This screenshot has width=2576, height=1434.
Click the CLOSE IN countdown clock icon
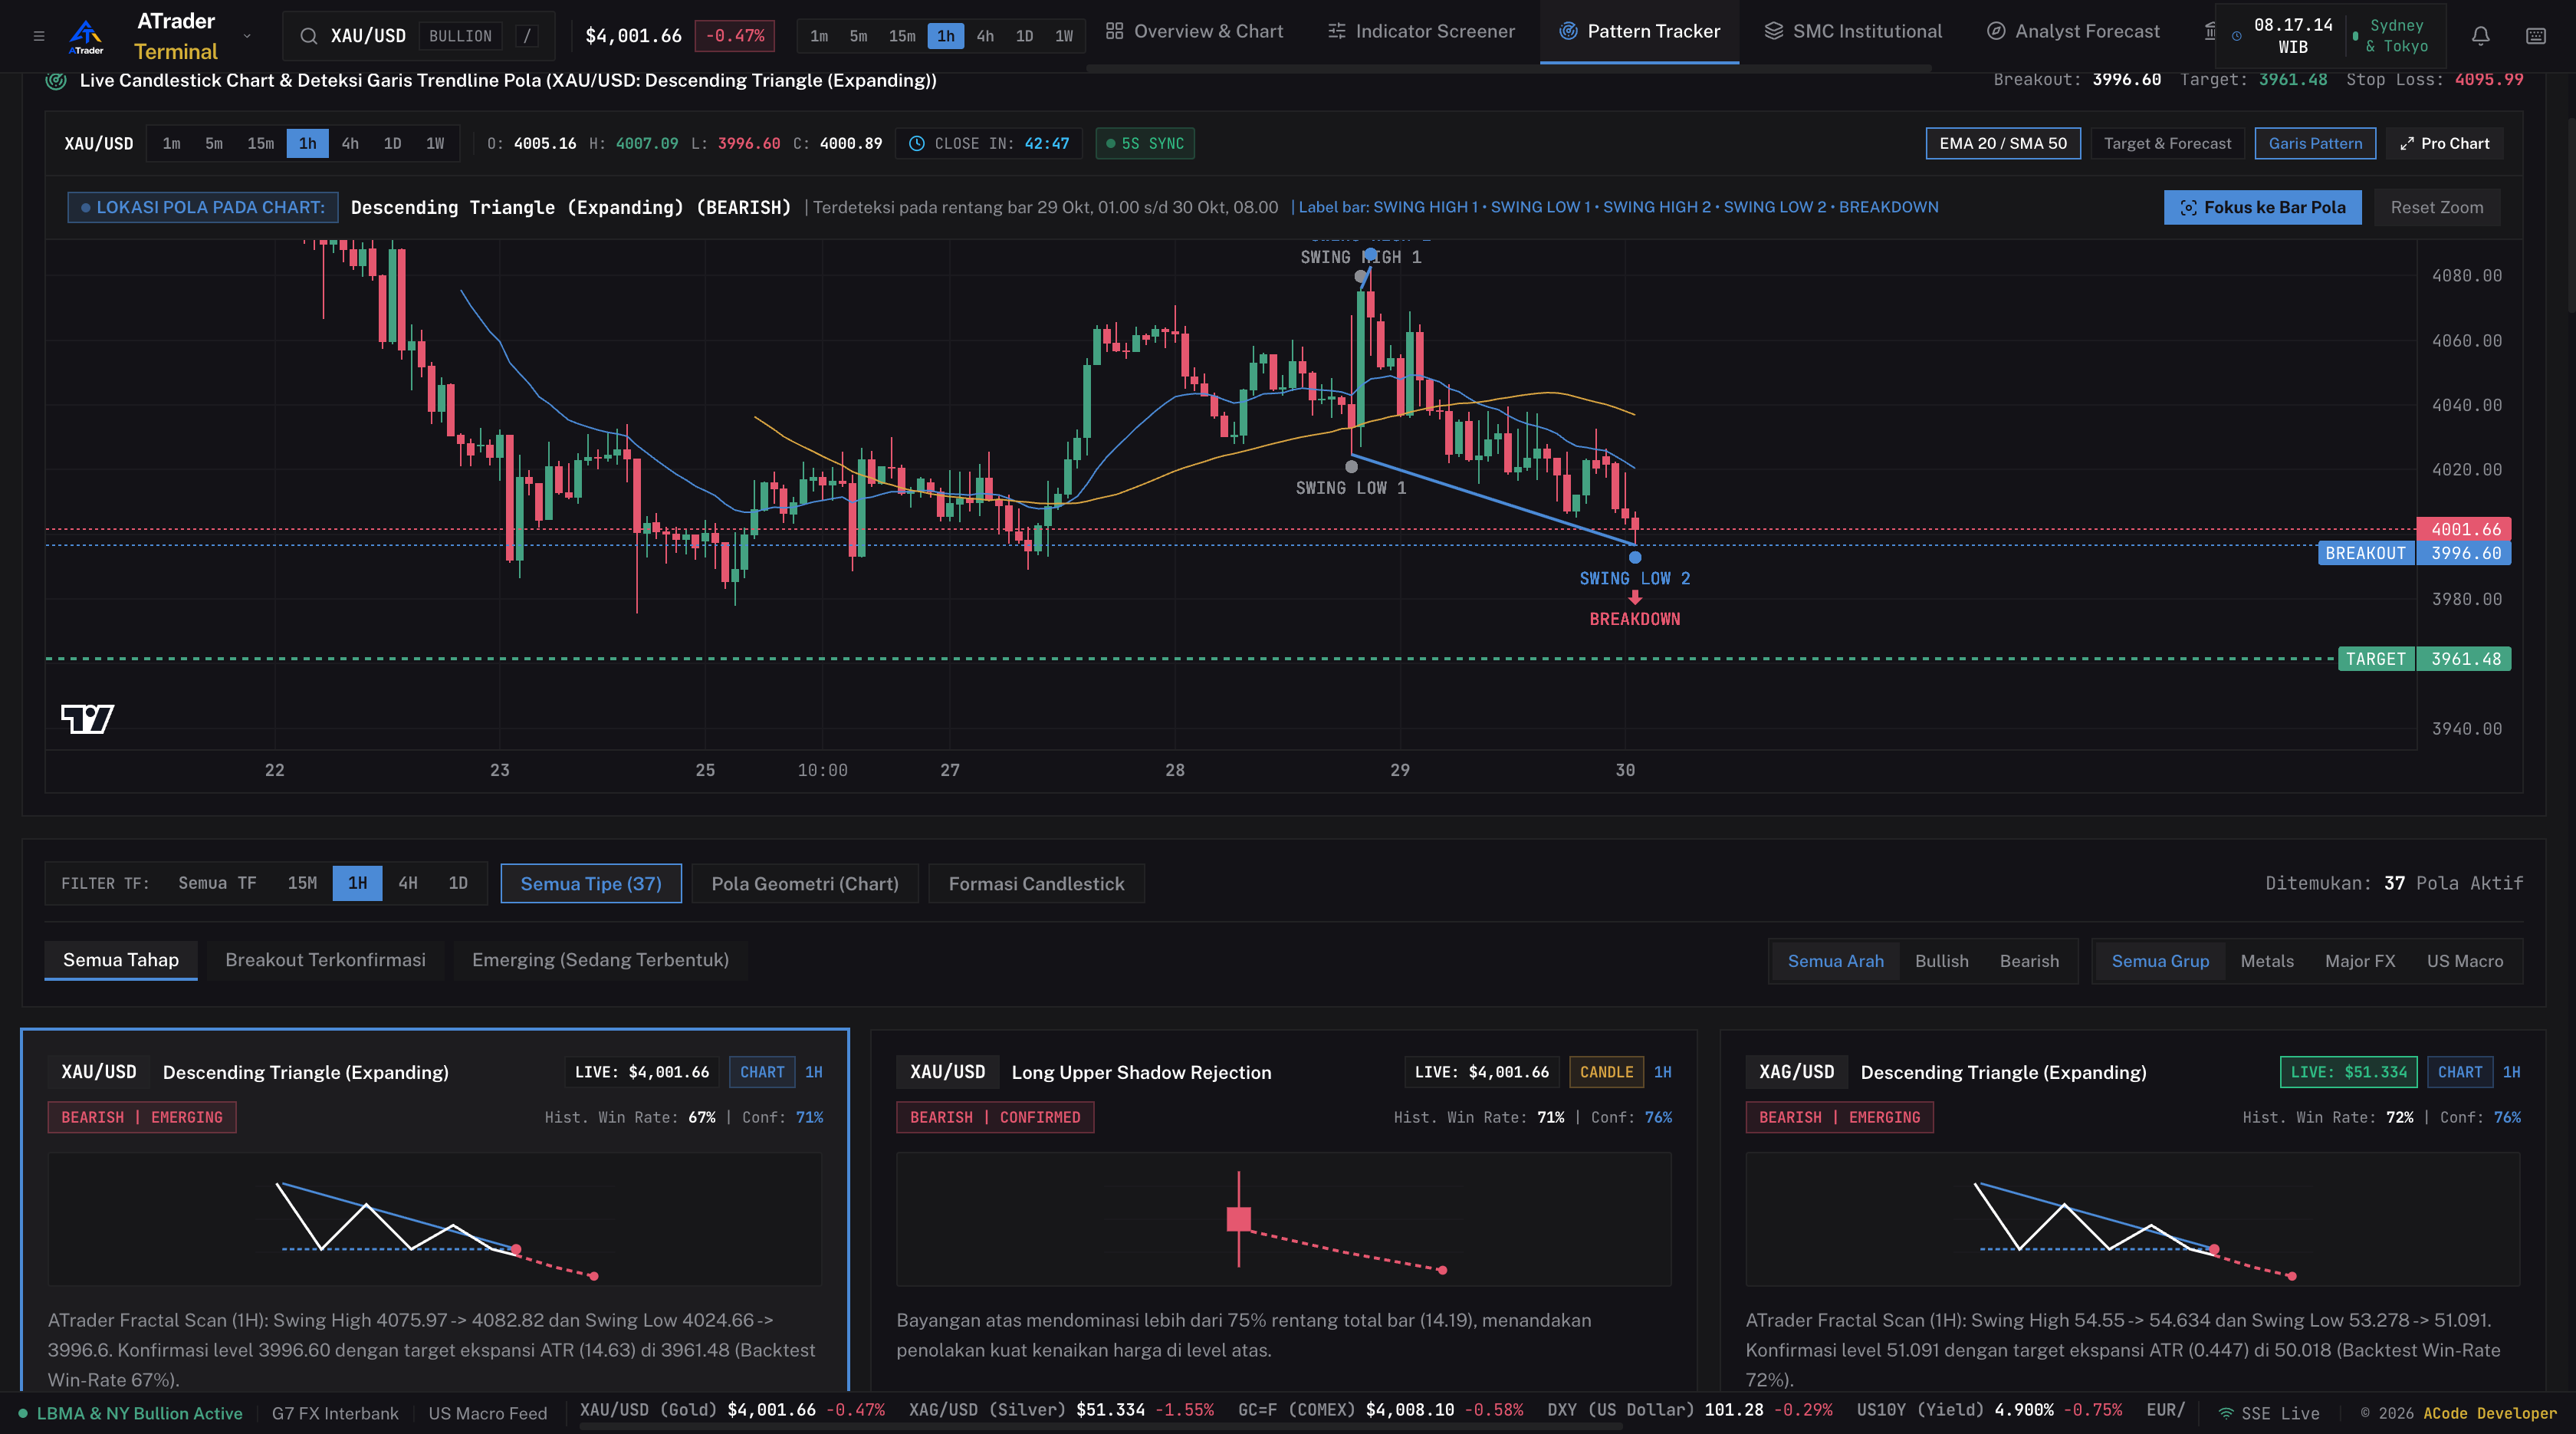coord(916,143)
